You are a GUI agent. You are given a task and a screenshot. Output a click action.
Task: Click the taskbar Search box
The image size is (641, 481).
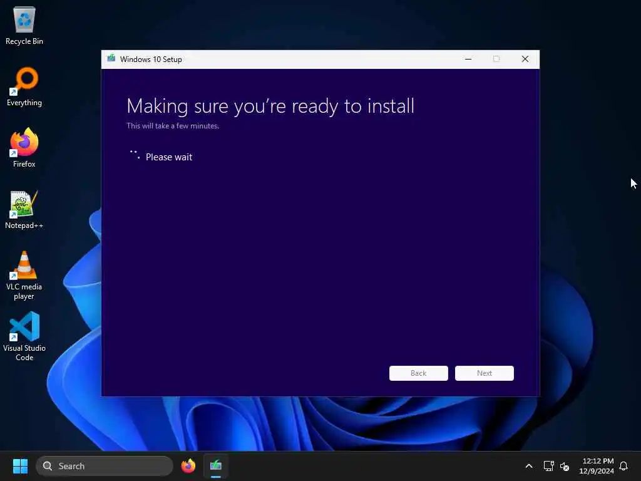pyautogui.click(x=105, y=466)
